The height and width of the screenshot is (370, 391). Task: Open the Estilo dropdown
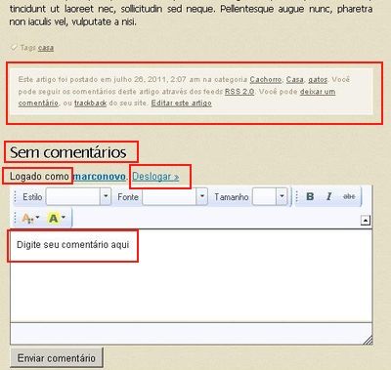(78, 196)
